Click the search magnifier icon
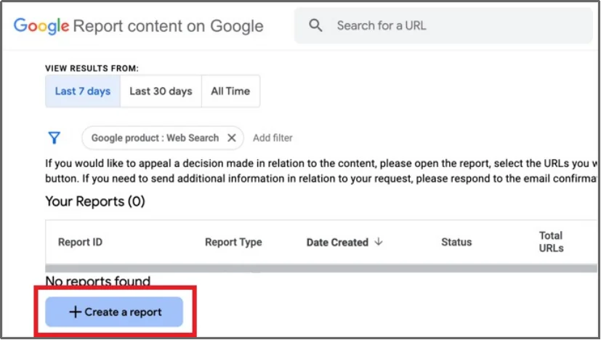Image resolution: width=601 pixels, height=340 pixels. tap(315, 25)
